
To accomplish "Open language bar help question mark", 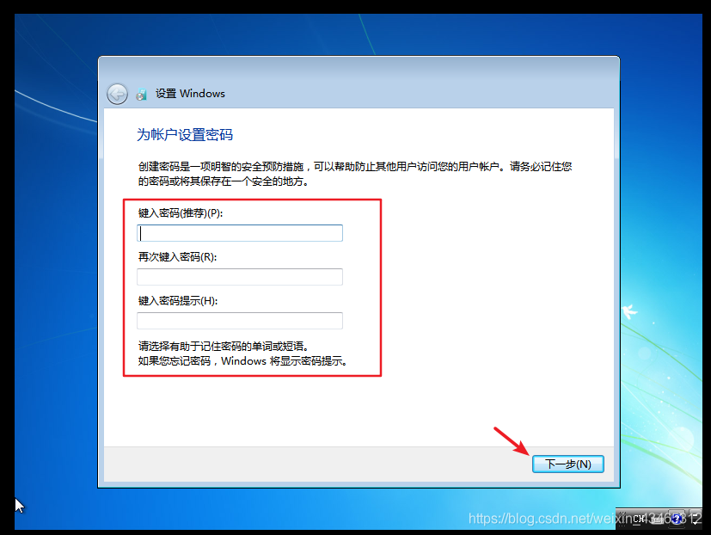I will tap(677, 520).
